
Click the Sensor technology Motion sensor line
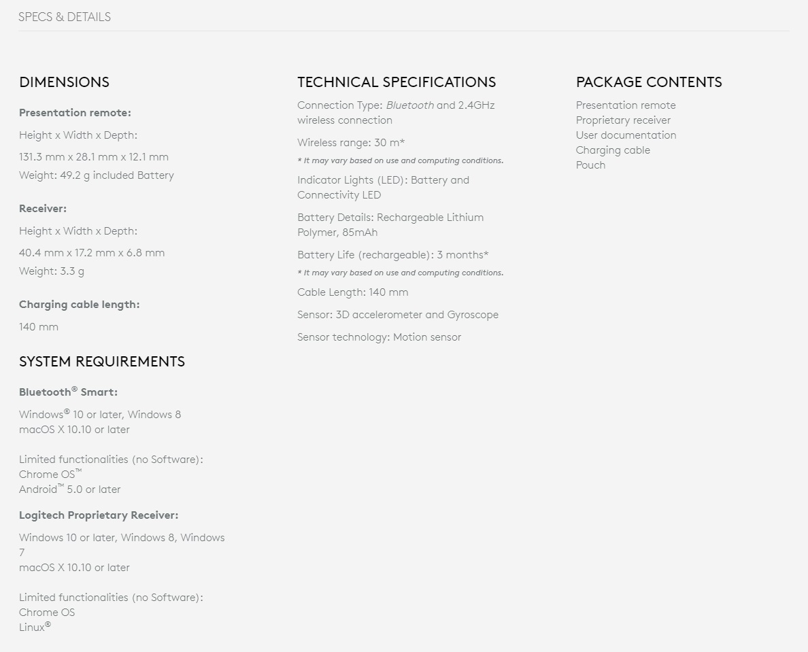coord(380,337)
